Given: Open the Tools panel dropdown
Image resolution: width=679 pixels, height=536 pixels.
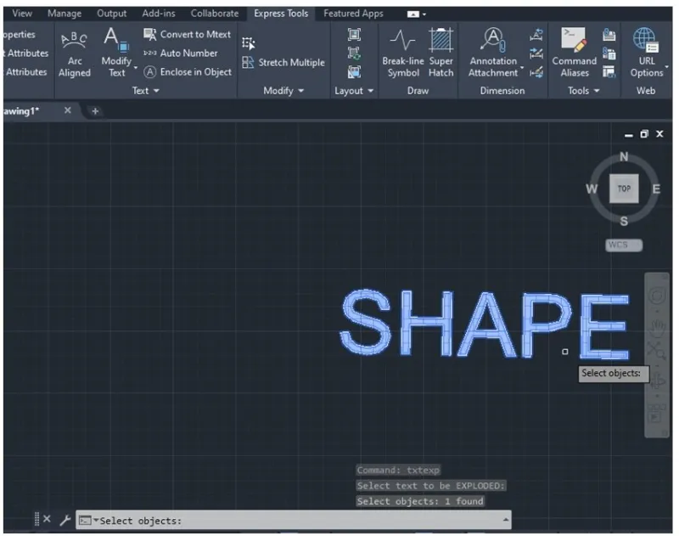Looking at the screenshot, I should click(x=584, y=91).
